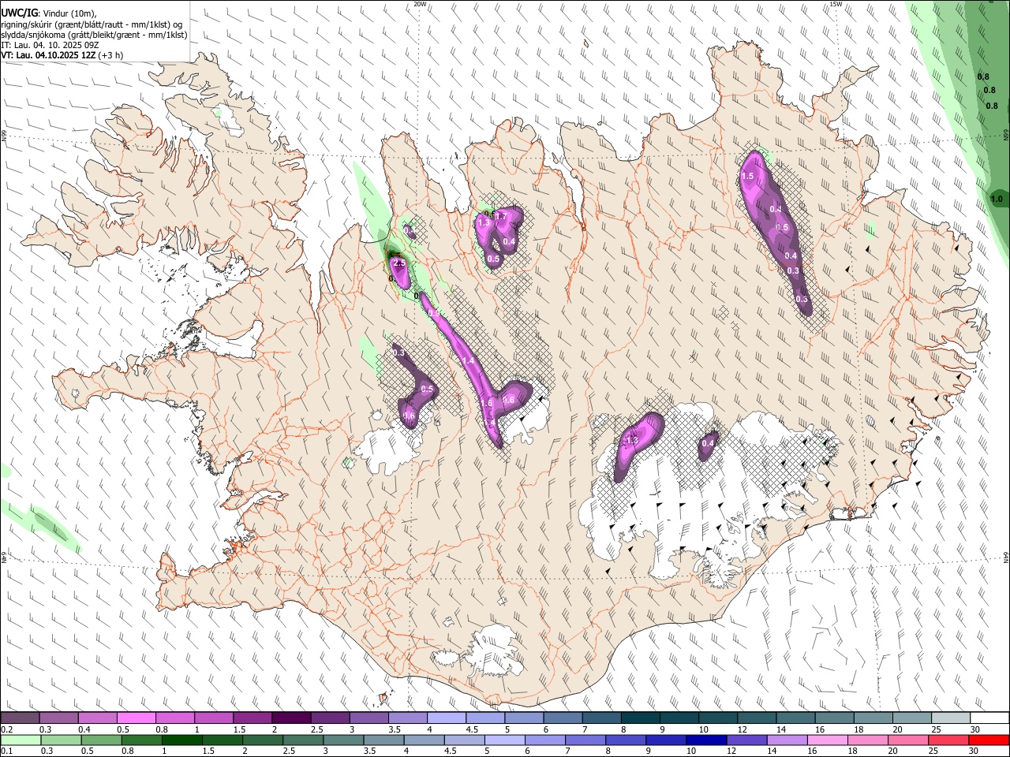Click the '(+3 h)' forecast offset text
The width and height of the screenshot is (1010, 757).
pyautogui.click(x=110, y=55)
